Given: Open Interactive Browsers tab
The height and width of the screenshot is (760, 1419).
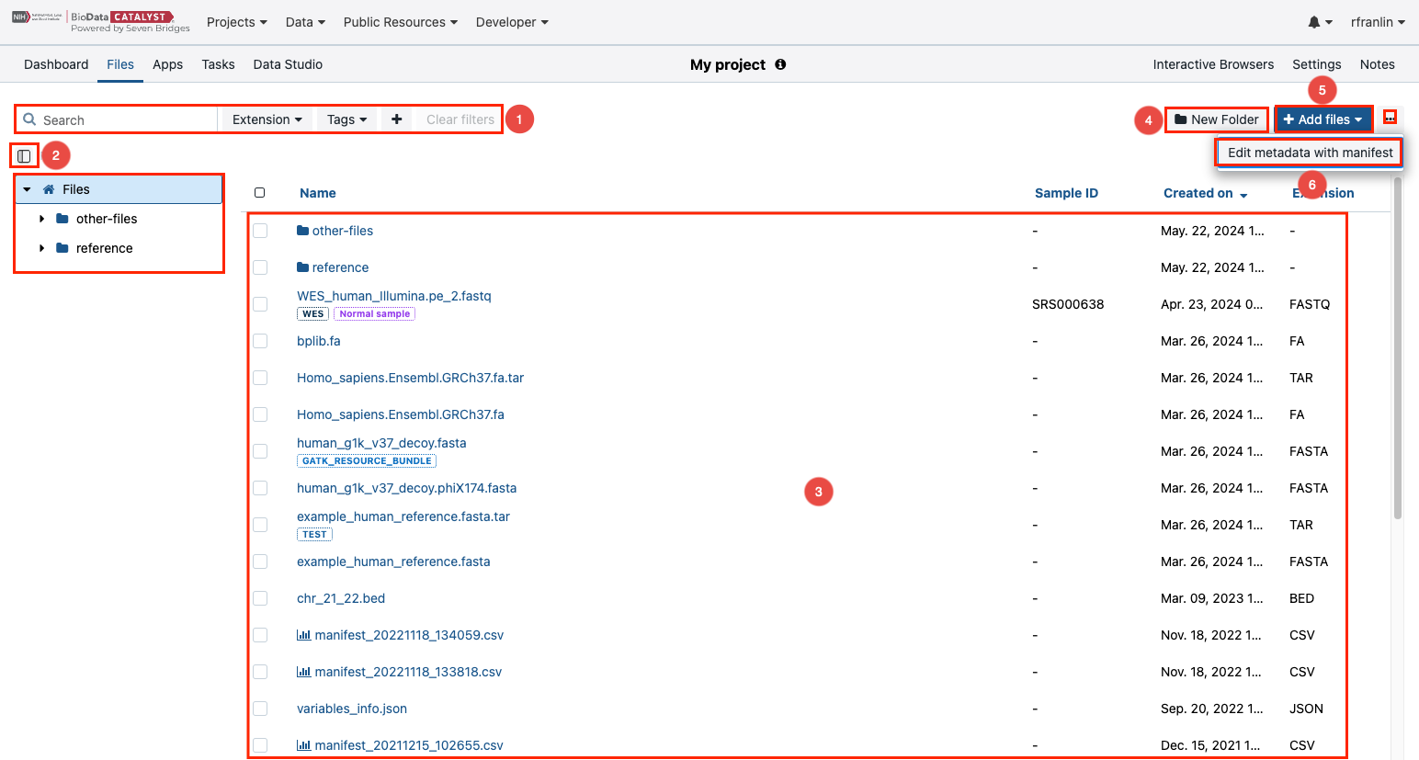Looking at the screenshot, I should click(x=1213, y=64).
